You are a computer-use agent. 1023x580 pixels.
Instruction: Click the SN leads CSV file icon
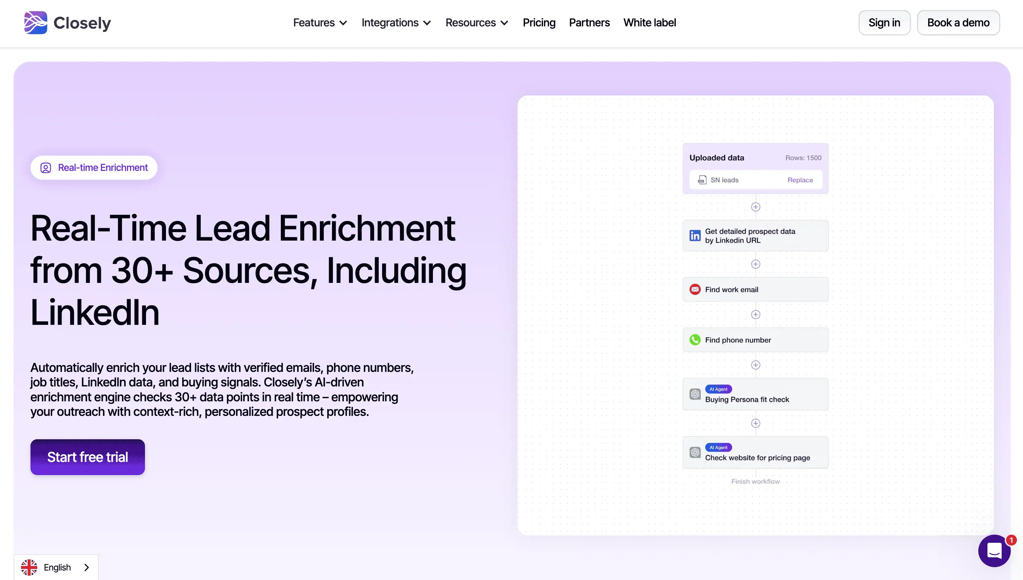click(x=702, y=180)
